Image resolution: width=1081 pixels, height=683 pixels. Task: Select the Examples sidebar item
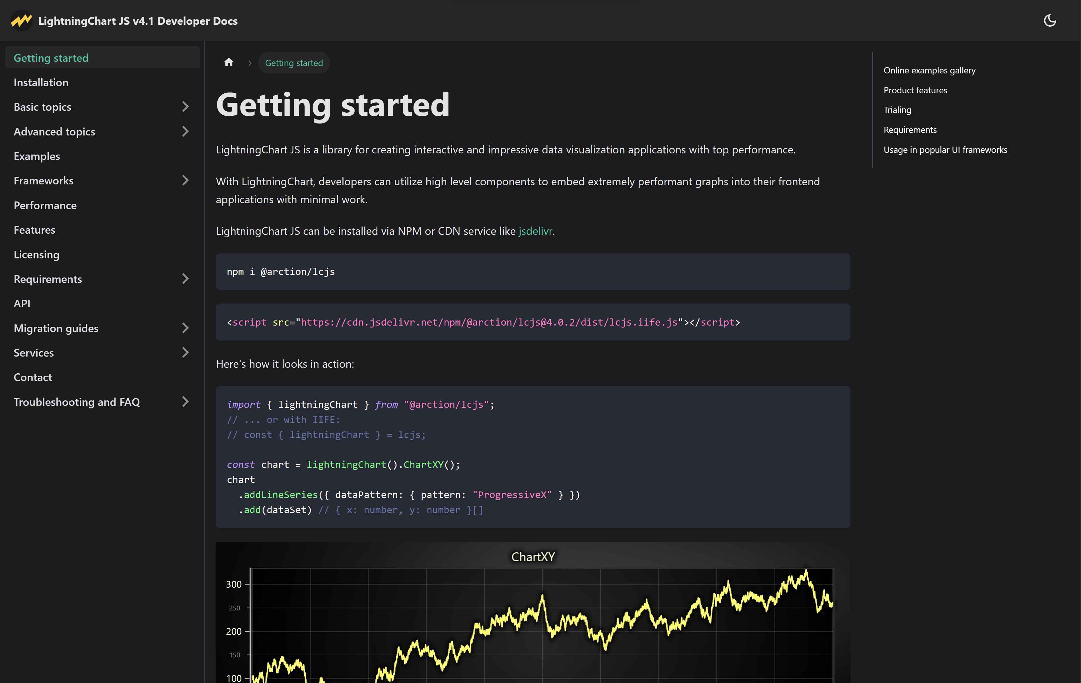pos(36,155)
